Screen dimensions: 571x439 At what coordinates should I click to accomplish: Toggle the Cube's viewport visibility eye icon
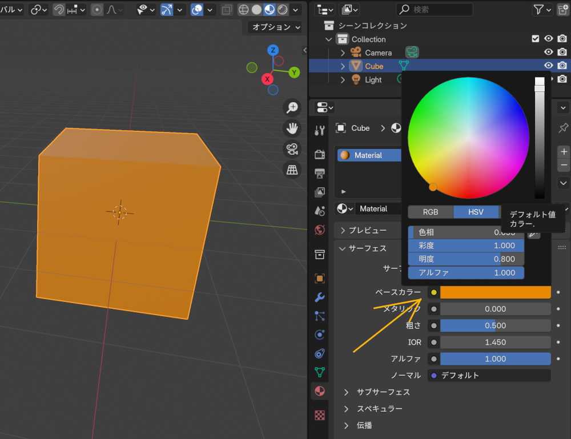tap(548, 66)
